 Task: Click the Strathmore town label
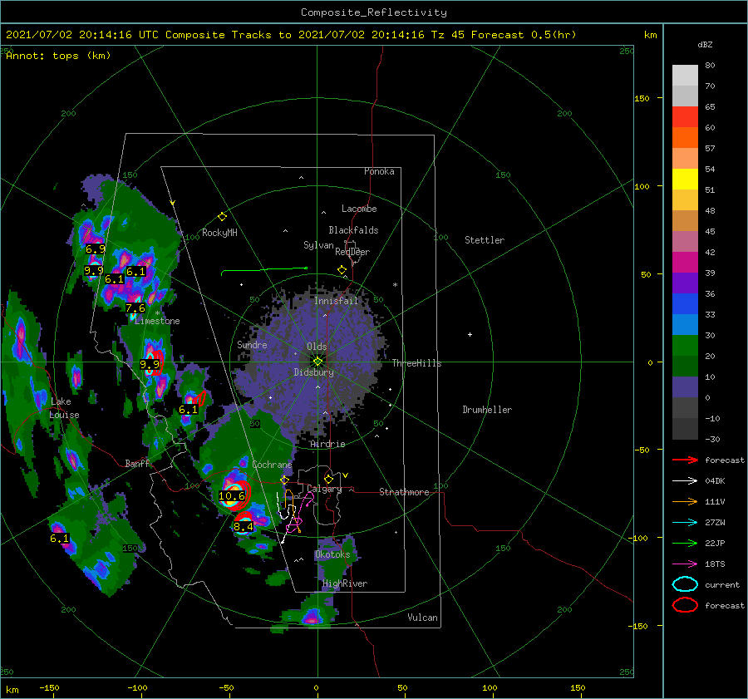pyautogui.click(x=404, y=492)
